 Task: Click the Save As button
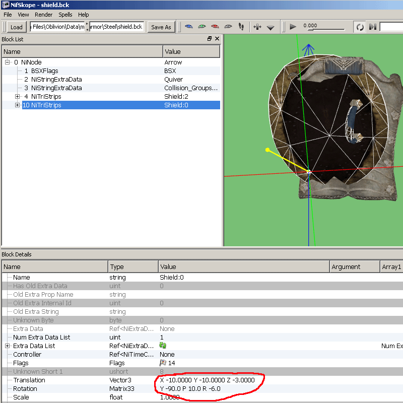pyautogui.click(x=161, y=27)
